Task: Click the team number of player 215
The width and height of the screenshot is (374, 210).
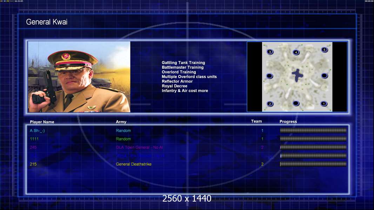Action: 262,164
